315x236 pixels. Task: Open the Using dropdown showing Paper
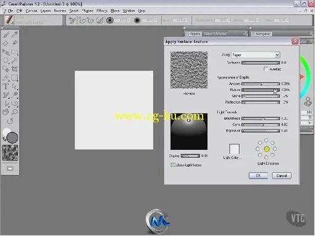click(255, 55)
